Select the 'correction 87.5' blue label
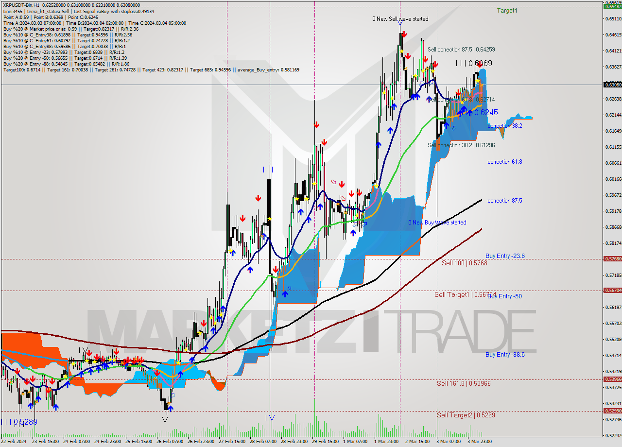Screen dimensions: 622x447 click(505, 201)
